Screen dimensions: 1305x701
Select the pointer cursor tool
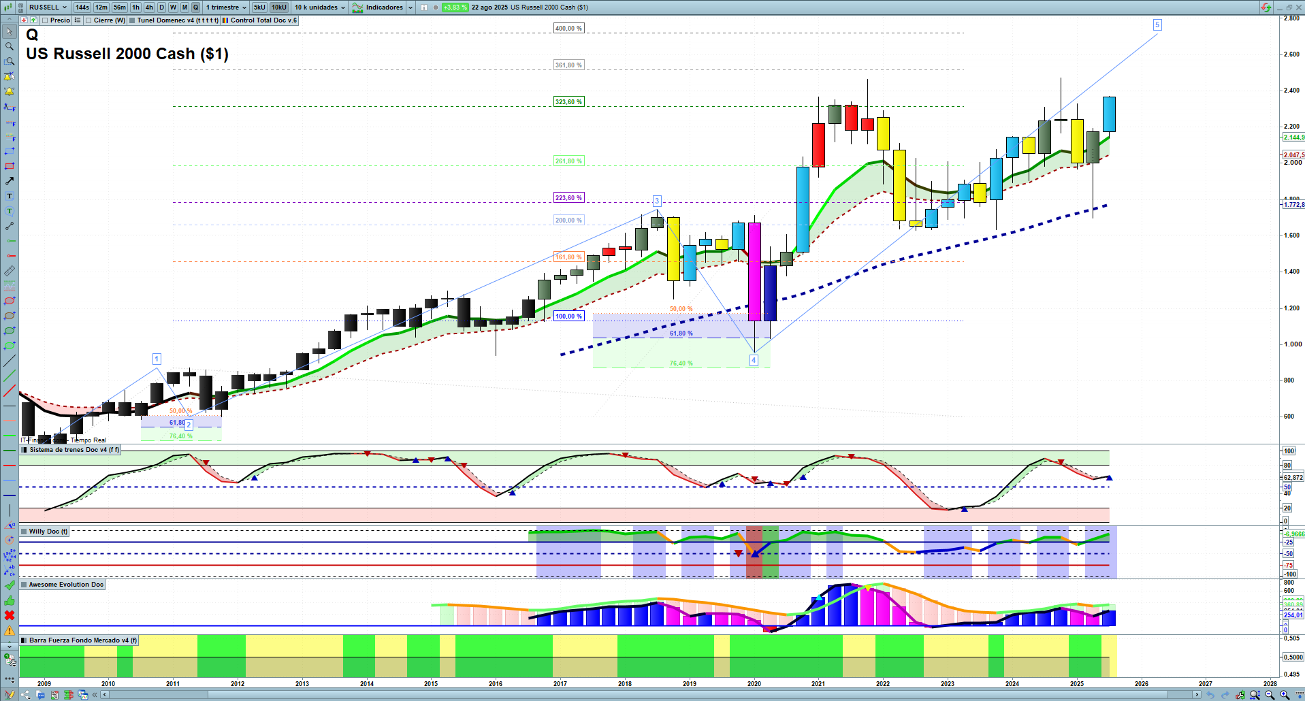coord(10,31)
